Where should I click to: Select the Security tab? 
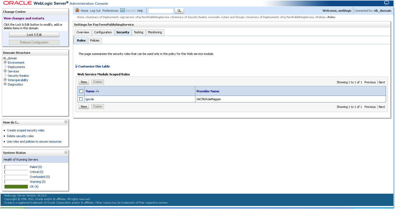[123, 32]
